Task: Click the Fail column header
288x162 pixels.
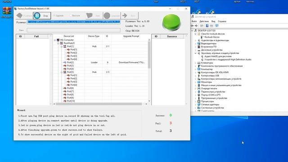Action: pos(36,36)
